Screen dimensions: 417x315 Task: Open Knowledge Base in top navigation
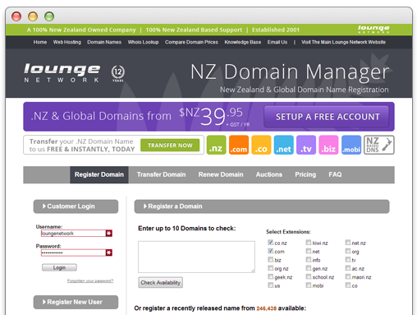pyautogui.click(x=243, y=42)
